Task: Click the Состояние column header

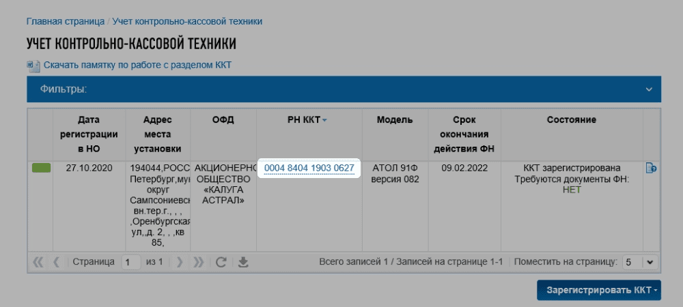Action: (571, 120)
